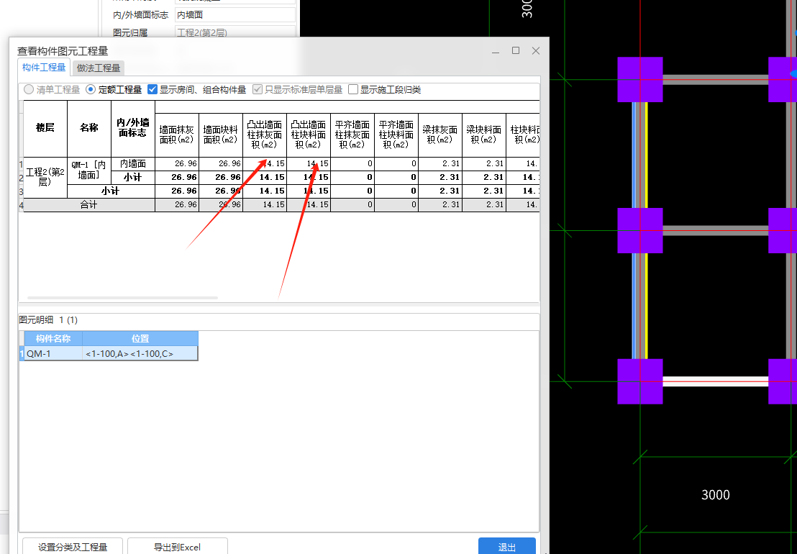Click the 退出 button
Viewport: 797px width, 554px height.
[x=507, y=547]
